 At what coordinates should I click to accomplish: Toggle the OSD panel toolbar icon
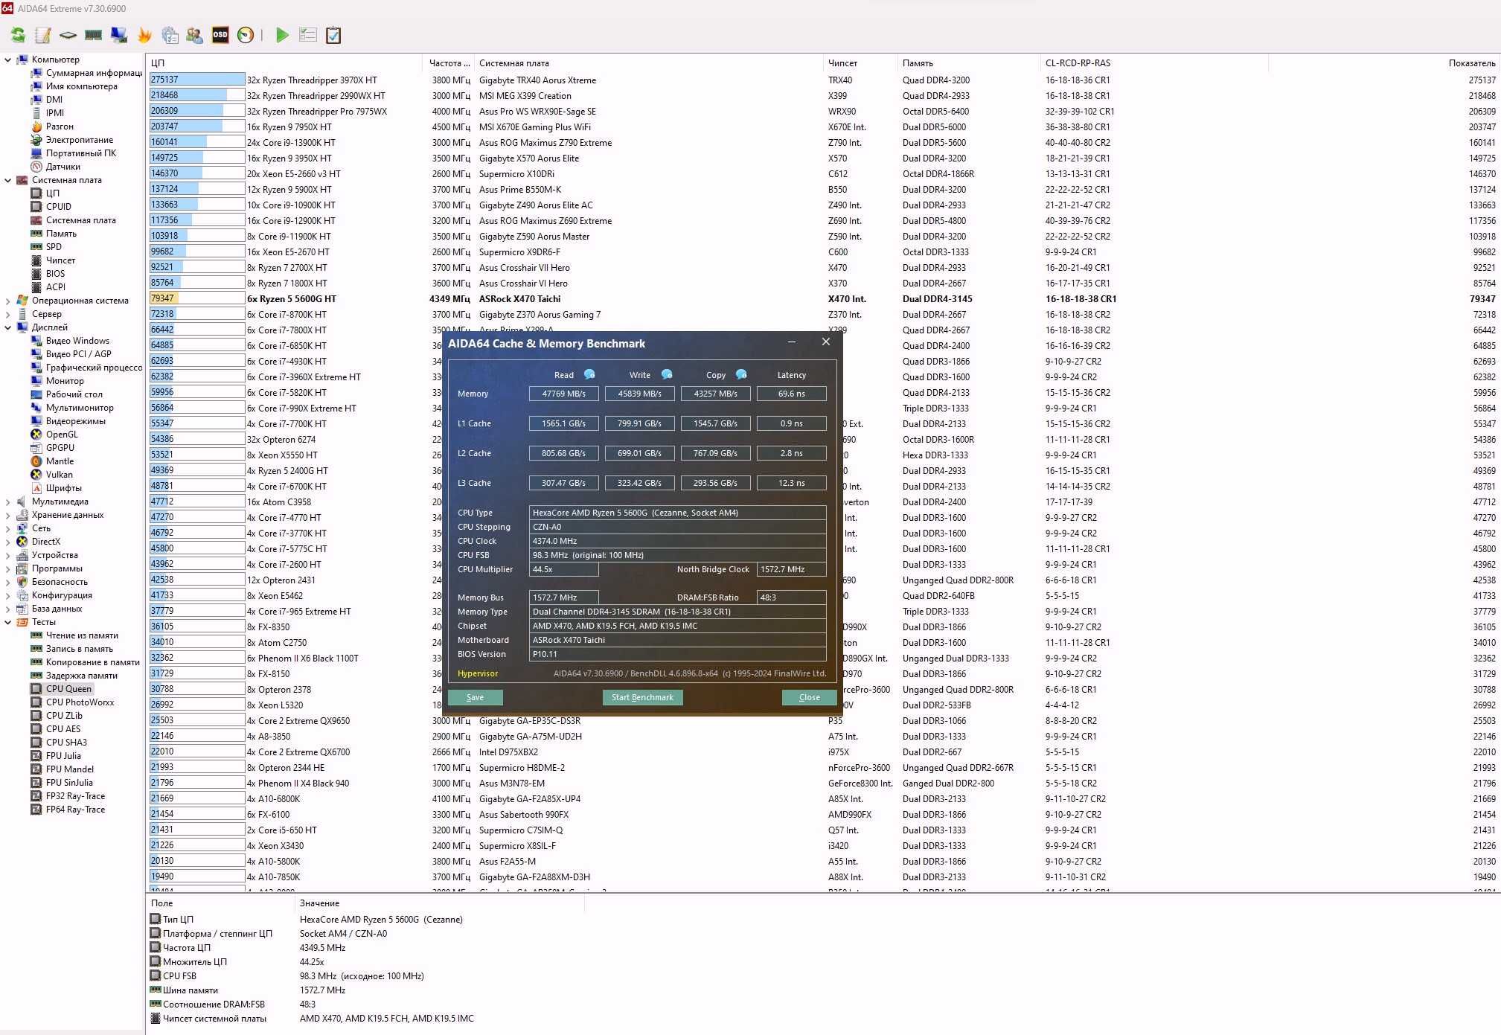coord(220,35)
